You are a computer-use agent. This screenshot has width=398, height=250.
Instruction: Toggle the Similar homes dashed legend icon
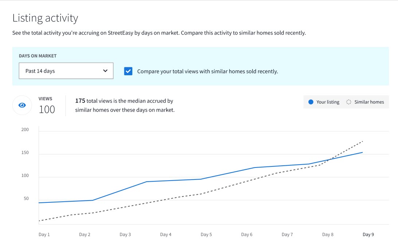pos(349,102)
